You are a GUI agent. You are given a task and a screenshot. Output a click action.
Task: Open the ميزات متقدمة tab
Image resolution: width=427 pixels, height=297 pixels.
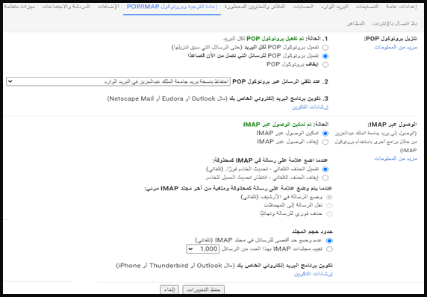pos(20,7)
